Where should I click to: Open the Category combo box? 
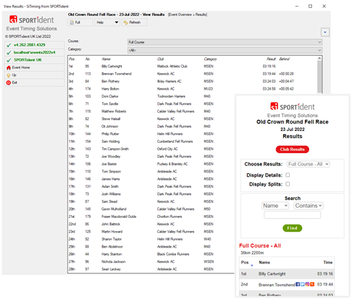point(225,50)
